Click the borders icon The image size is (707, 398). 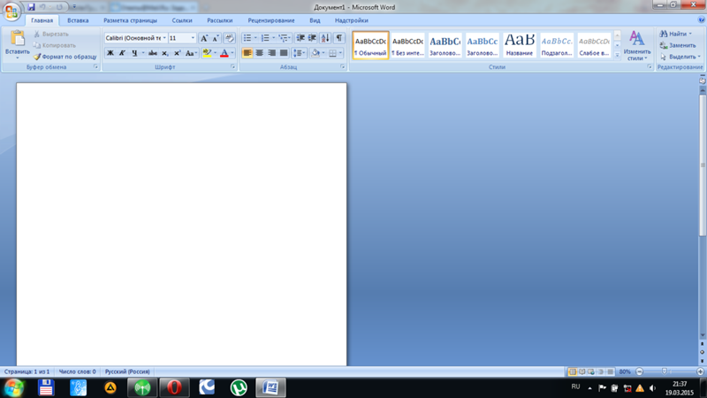tap(333, 53)
